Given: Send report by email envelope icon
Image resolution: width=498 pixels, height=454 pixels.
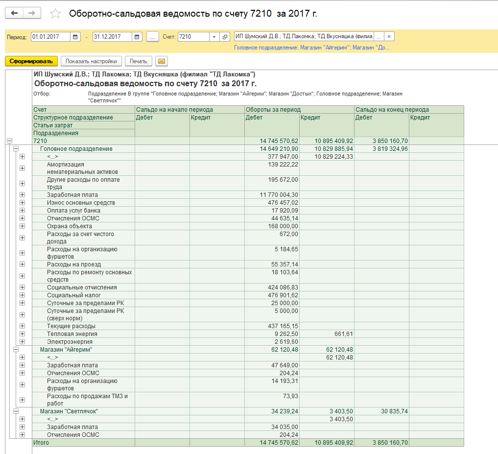Looking at the screenshot, I should click(161, 61).
